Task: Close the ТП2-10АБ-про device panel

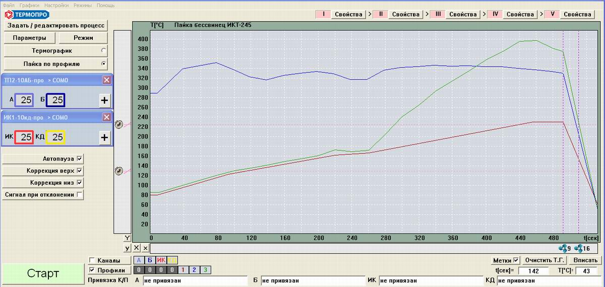Action: tap(106, 80)
